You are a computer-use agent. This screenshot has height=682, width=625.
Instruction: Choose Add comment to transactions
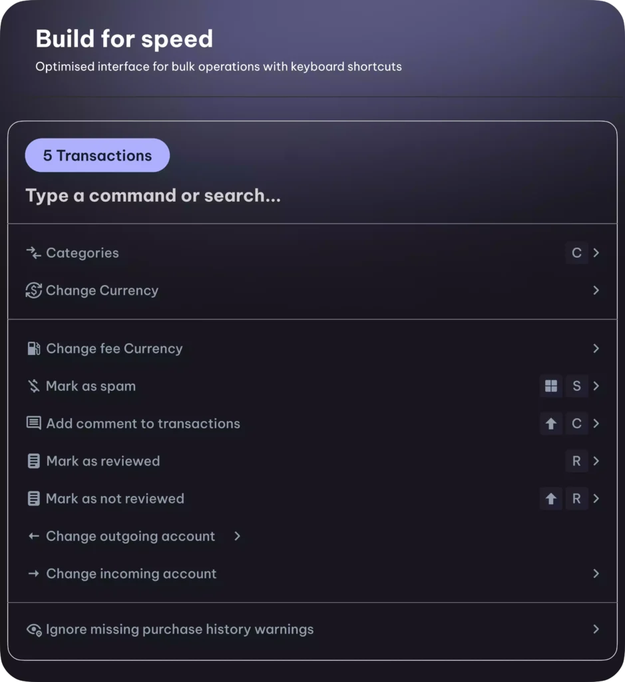point(313,423)
